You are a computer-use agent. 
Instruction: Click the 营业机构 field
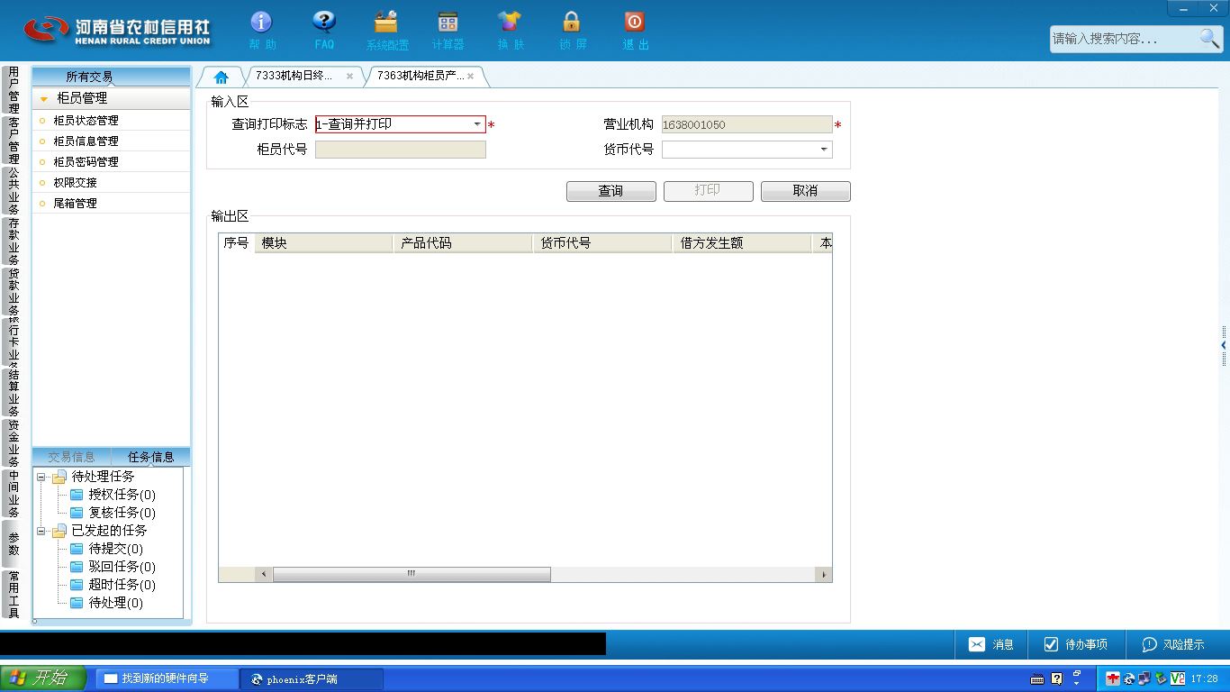[x=747, y=124]
